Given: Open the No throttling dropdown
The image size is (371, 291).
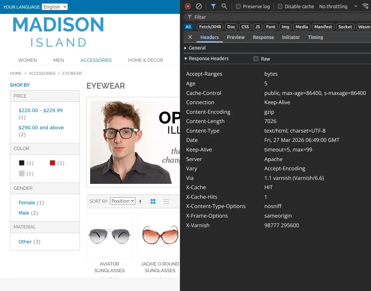Looking at the screenshot, I should click(x=338, y=6).
